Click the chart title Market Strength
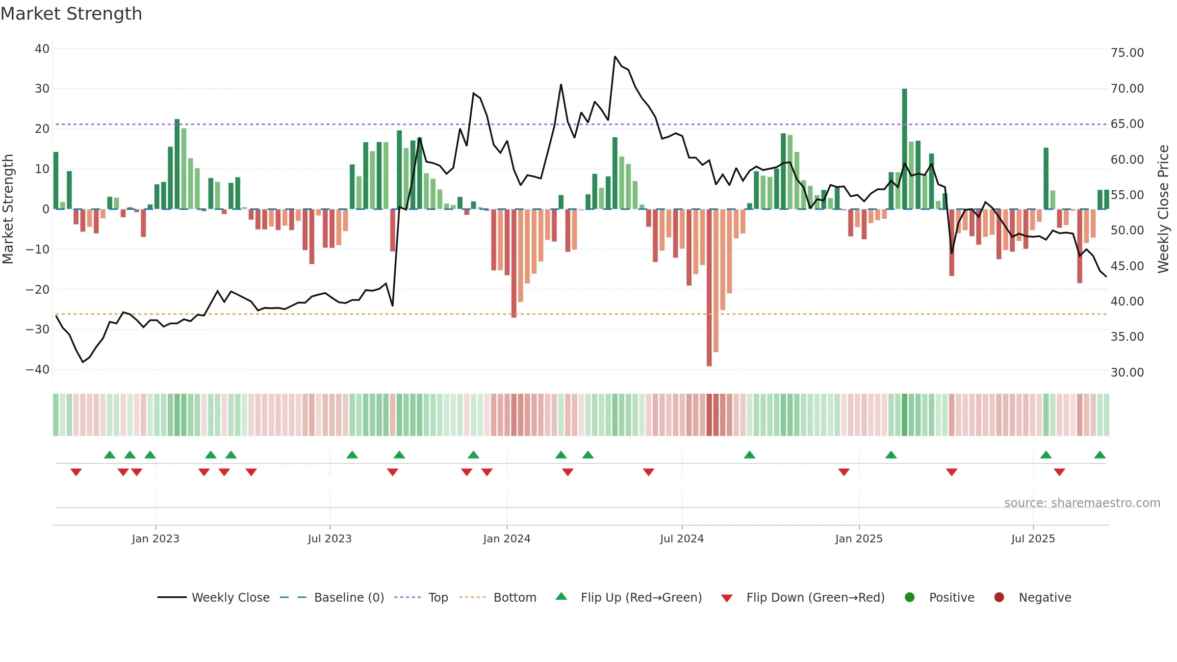1177x662 pixels. tap(71, 14)
